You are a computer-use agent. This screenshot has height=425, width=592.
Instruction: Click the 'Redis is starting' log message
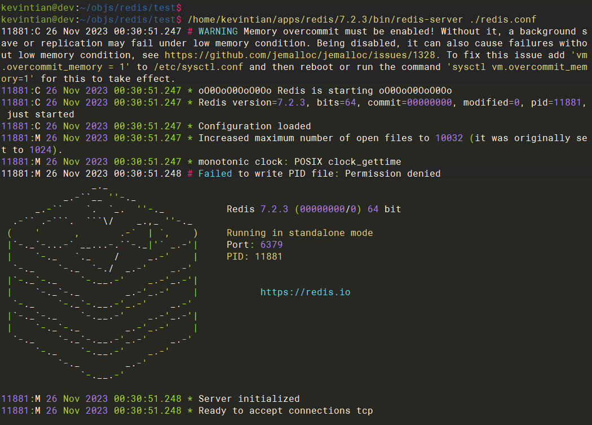[325, 90]
